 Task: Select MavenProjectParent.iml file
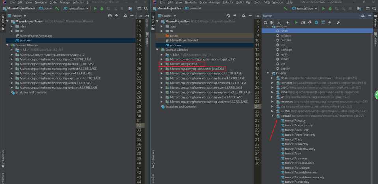(36, 35)
